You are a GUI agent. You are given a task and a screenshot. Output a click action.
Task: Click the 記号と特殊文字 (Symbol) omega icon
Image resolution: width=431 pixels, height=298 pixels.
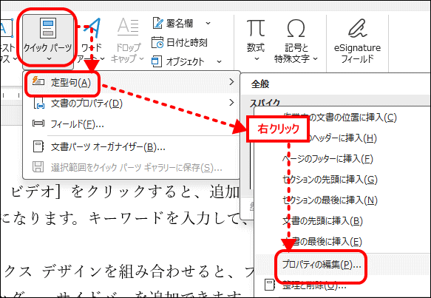click(296, 28)
